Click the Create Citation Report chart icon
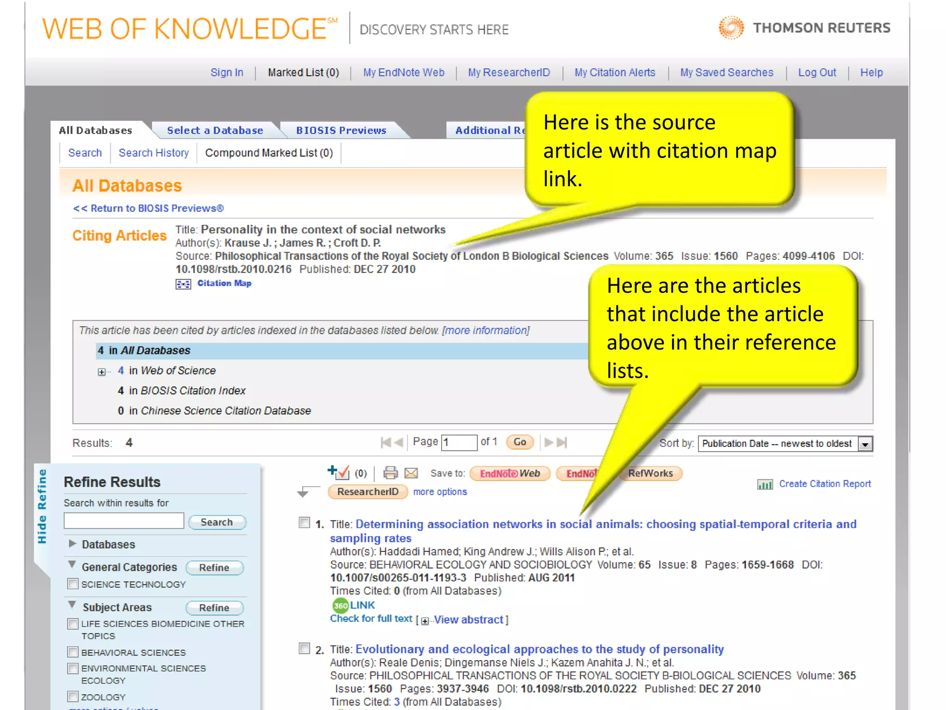Screen dimensions: 946x710 [x=765, y=484]
